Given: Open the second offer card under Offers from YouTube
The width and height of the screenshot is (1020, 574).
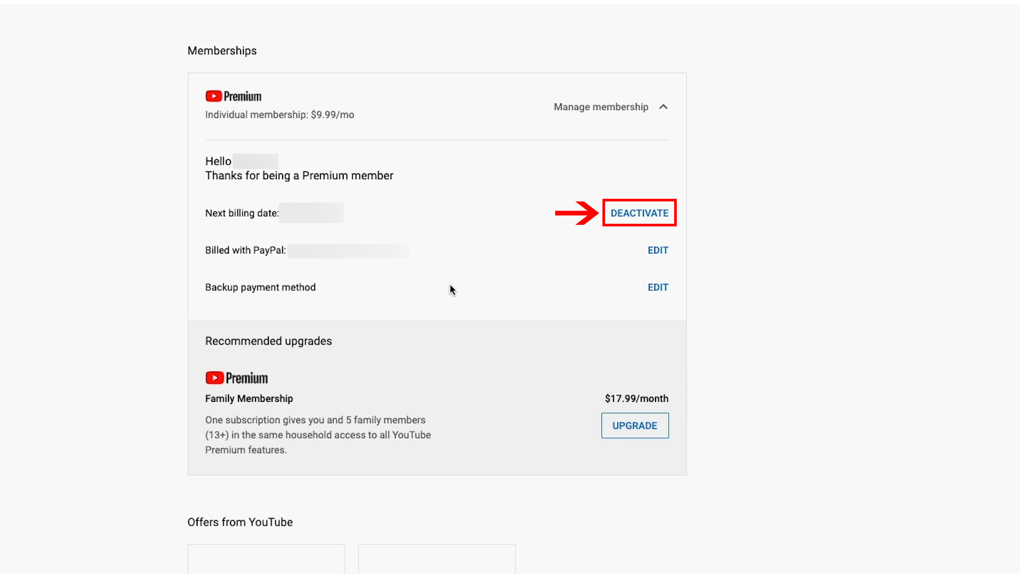Looking at the screenshot, I should (437, 559).
